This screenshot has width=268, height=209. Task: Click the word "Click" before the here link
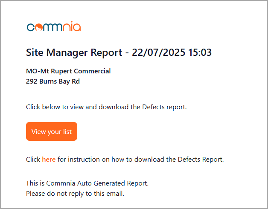33,159
